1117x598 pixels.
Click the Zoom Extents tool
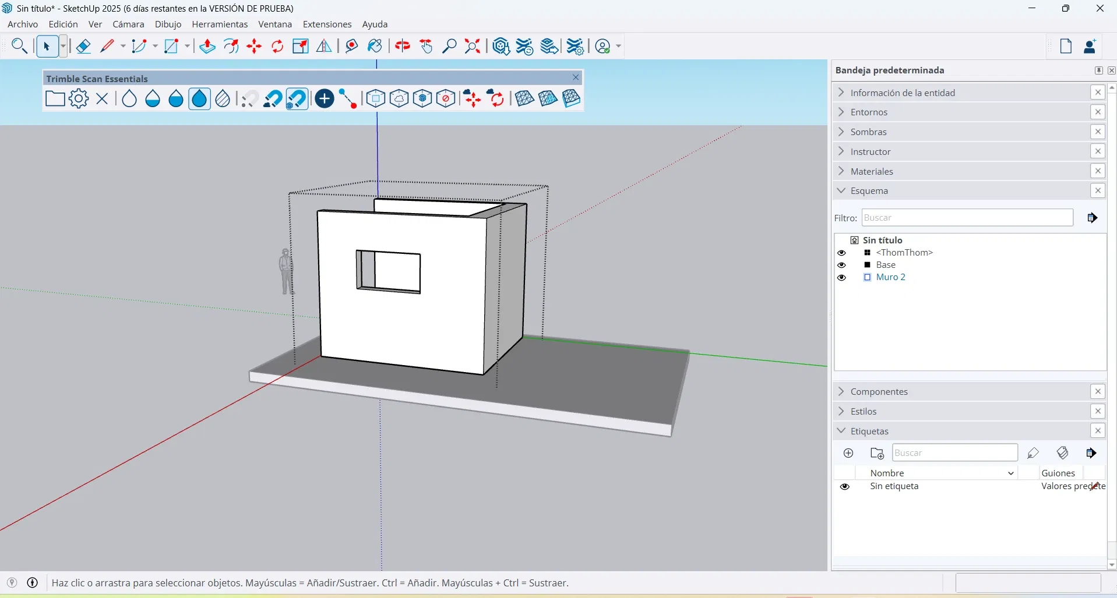click(473, 46)
